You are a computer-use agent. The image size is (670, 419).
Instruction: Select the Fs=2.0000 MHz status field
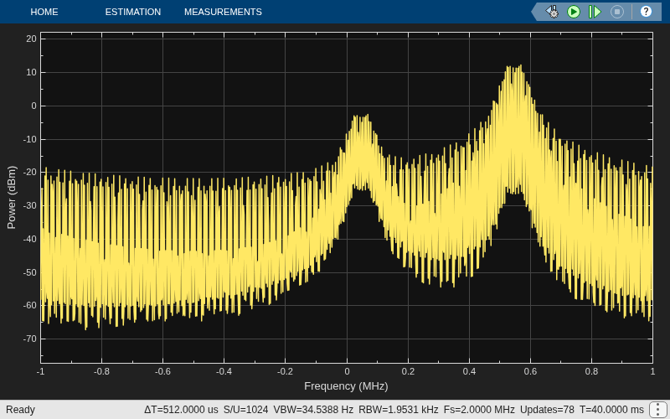[479, 410]
